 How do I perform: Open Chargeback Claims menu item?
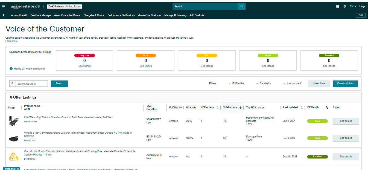(94, 15)
